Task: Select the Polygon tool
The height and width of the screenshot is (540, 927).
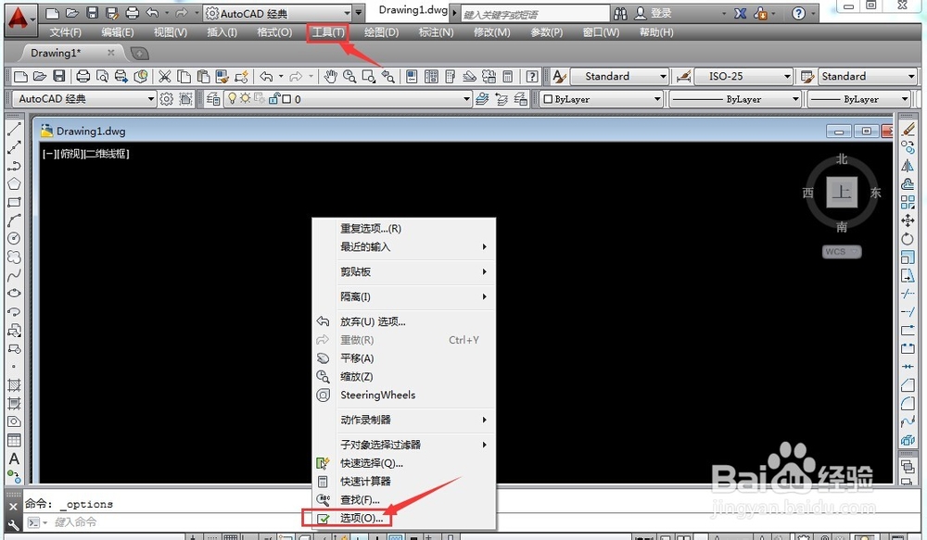Action: tap(14, 183)
